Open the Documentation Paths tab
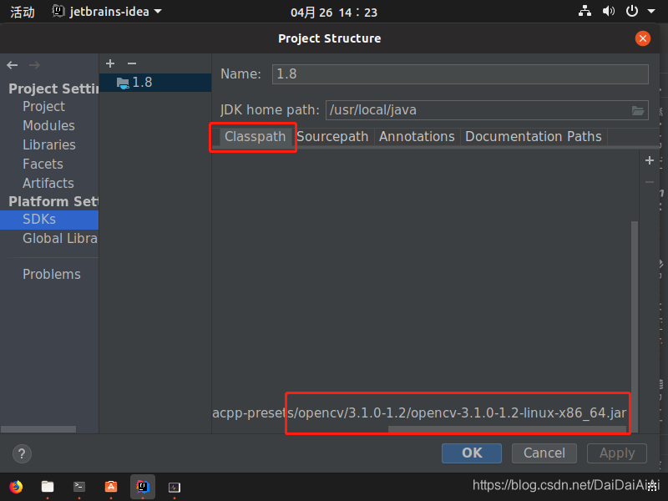The height and width of the screenshot is (501, 668). (534, 136)
